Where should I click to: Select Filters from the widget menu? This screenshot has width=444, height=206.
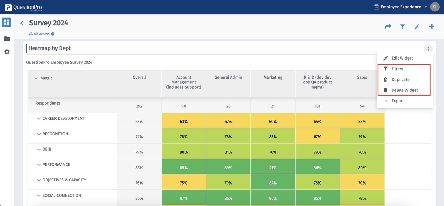(x=398, y=69)
